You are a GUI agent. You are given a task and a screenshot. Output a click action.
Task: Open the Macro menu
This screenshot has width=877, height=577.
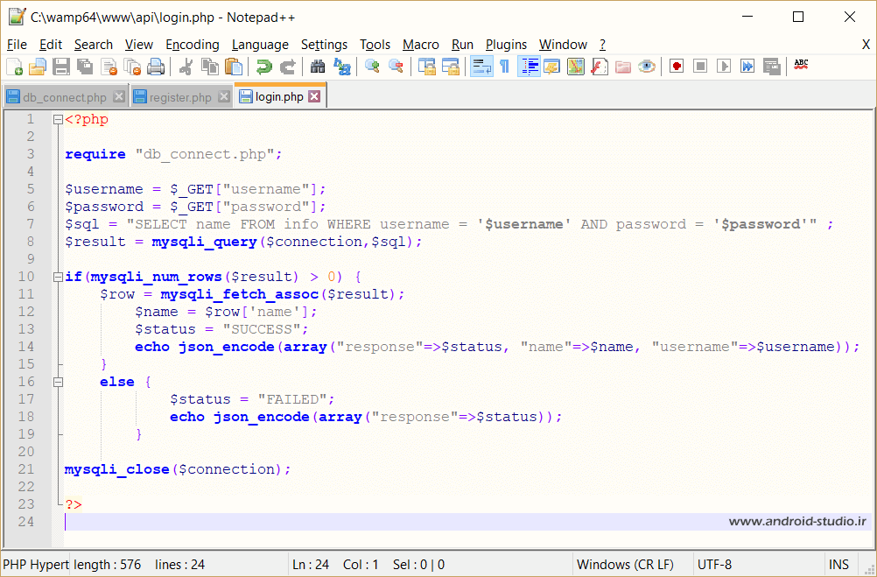pyautogui.click(x=421, y=45)
